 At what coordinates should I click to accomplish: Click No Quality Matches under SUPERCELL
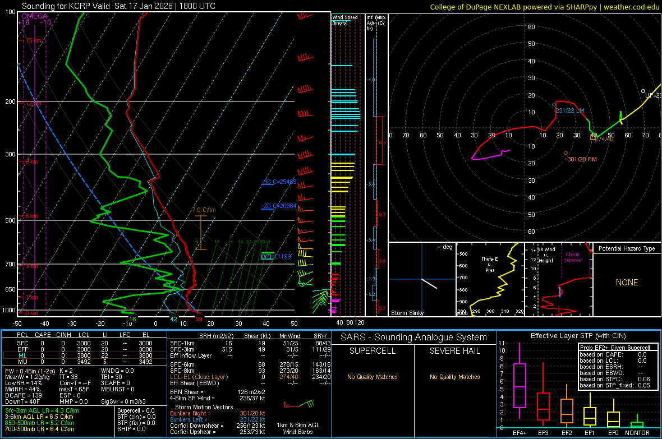[x=373, y=377]
